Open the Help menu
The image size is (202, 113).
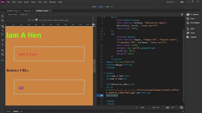[x=60, y=2]
